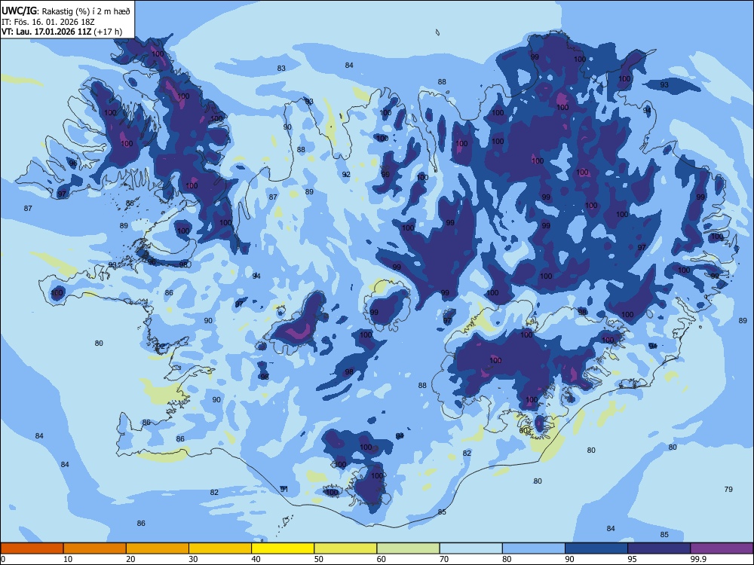Click the '50' legend scale label
The height and width of the screenshot is (565, 754).
(319, 559)
